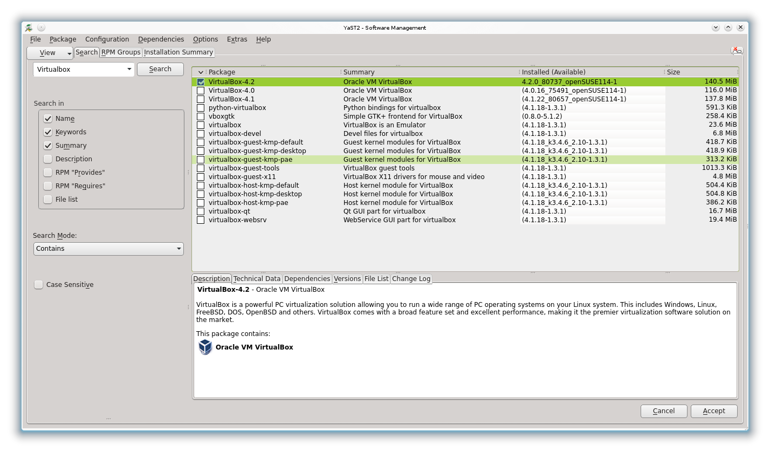Select the virtualbox-guest-x11 package name

click(242, 177)
